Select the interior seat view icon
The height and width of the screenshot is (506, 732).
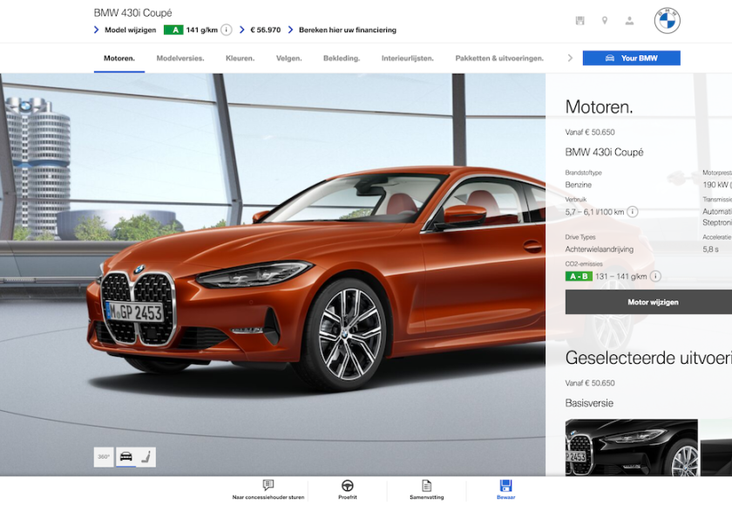pos(146,456)
